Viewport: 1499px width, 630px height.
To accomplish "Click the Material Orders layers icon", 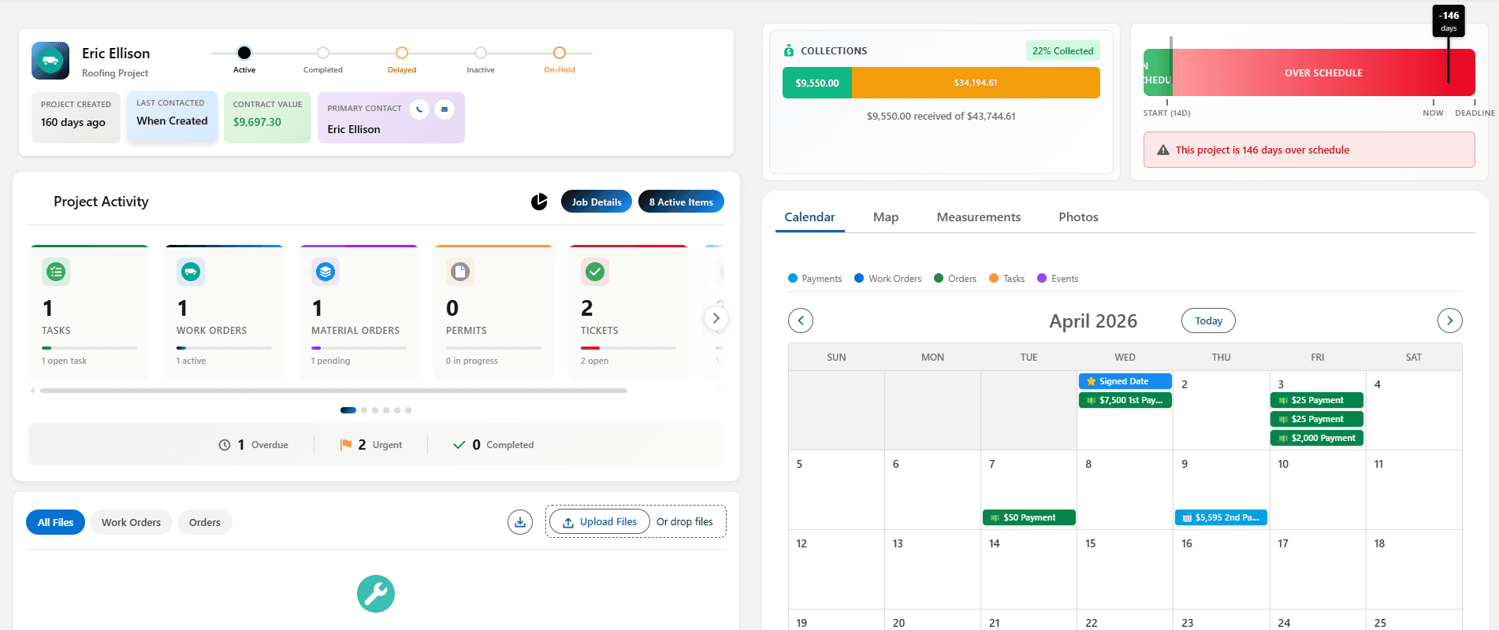I will pos(325,272).
